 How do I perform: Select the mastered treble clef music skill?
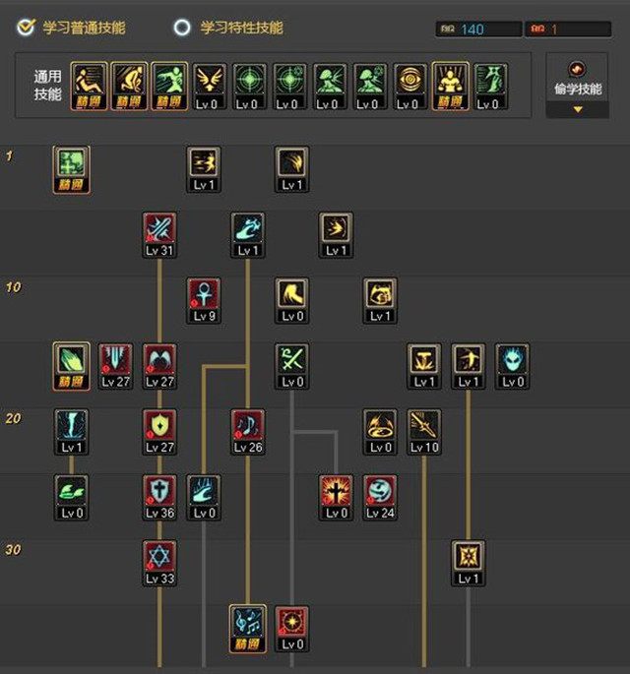click(x=248, y=629)
